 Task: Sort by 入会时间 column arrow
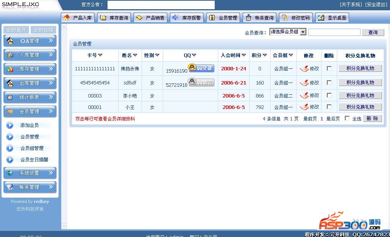pyautogui.click(x=244, y=55)
